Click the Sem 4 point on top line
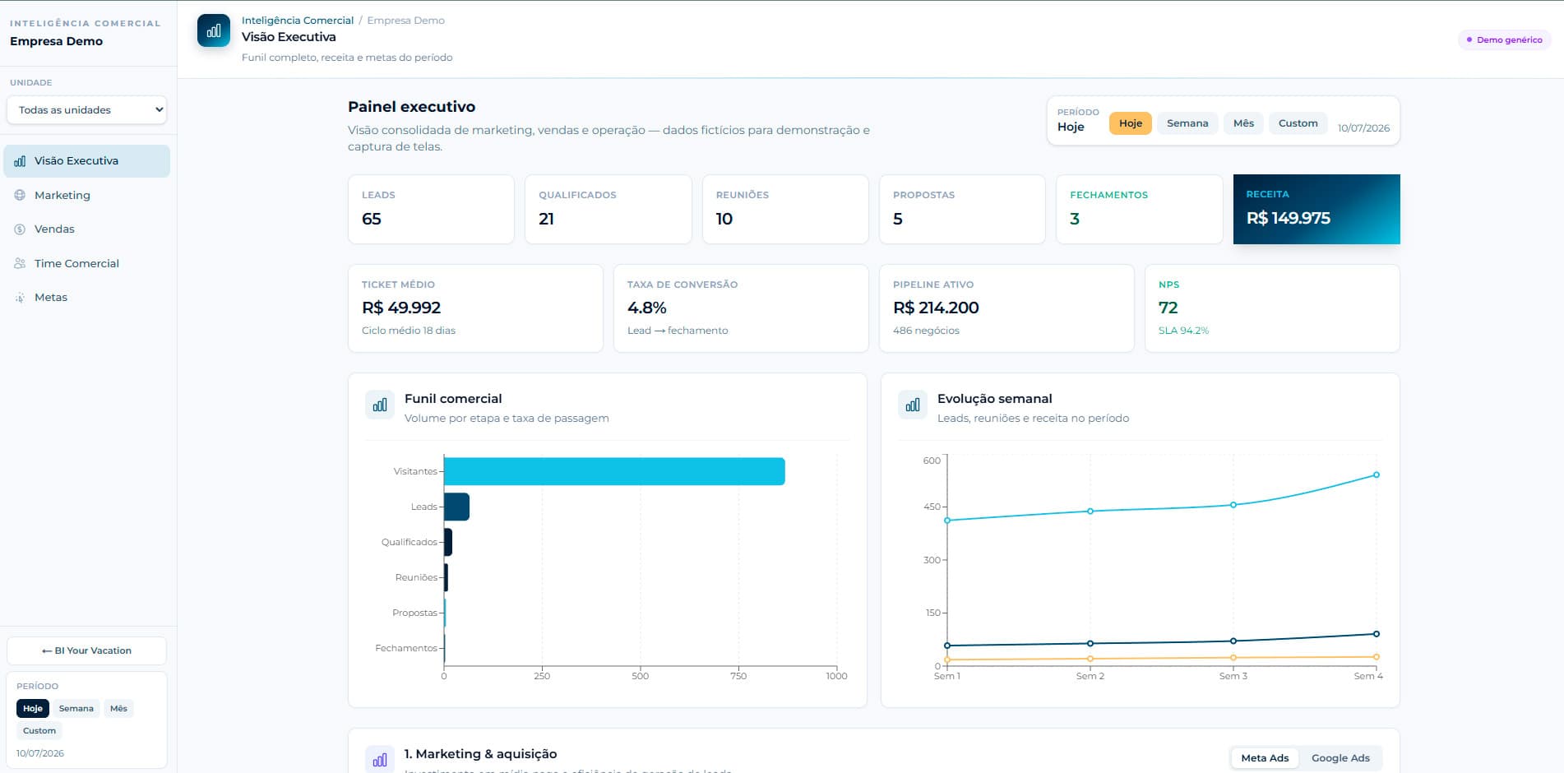The image size is (1564, 773). (x=1377, y=474)
